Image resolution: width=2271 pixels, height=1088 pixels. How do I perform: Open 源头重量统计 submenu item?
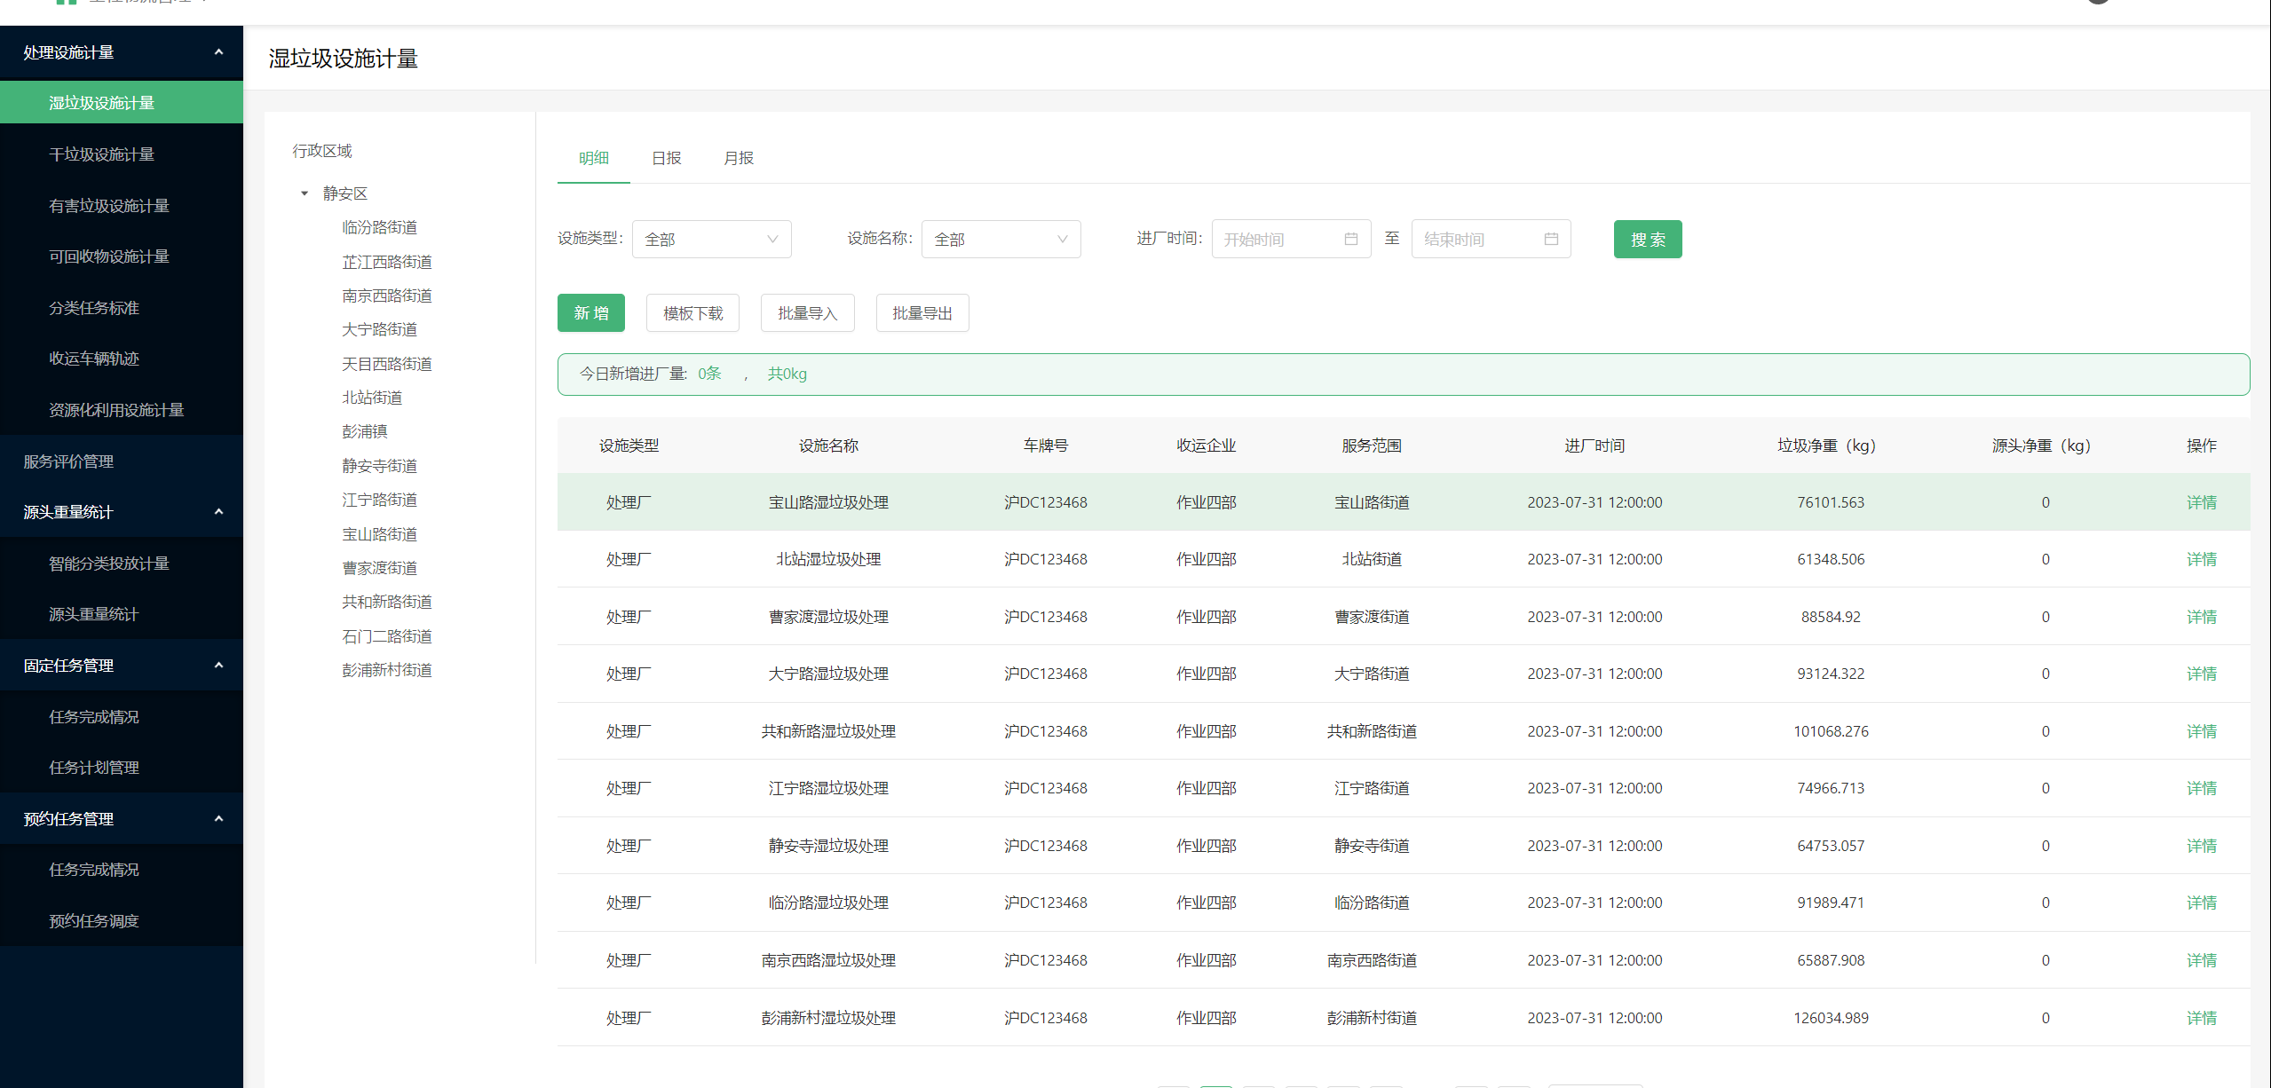[x=122, y=614]
